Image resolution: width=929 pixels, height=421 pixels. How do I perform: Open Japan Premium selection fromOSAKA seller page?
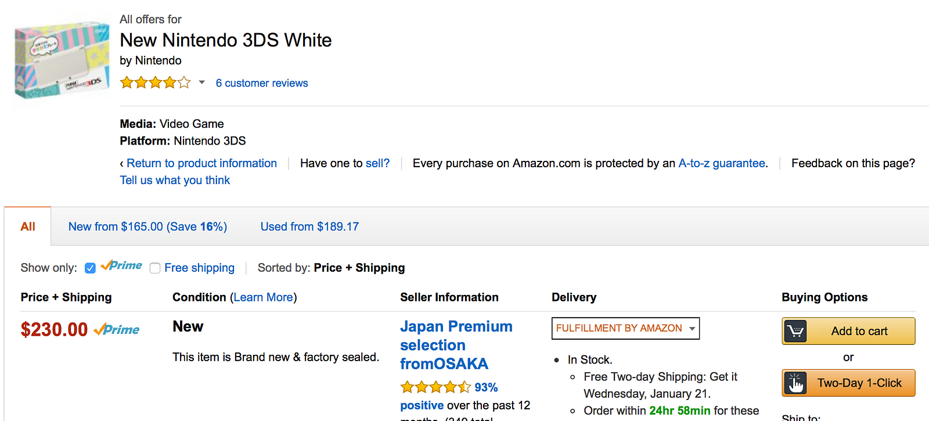(456, 345)
